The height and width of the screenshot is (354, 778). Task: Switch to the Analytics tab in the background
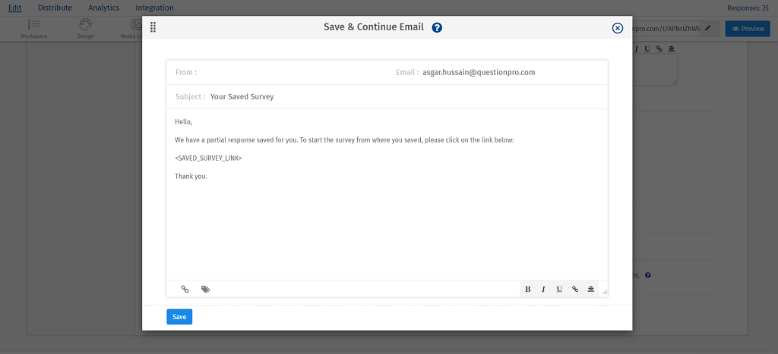pyautogui.click(x=103, y=8)
